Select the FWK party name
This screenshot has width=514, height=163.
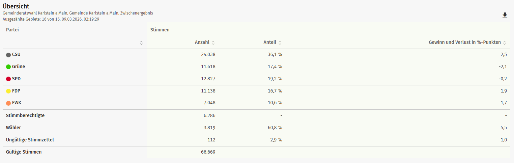pos(17,103)
